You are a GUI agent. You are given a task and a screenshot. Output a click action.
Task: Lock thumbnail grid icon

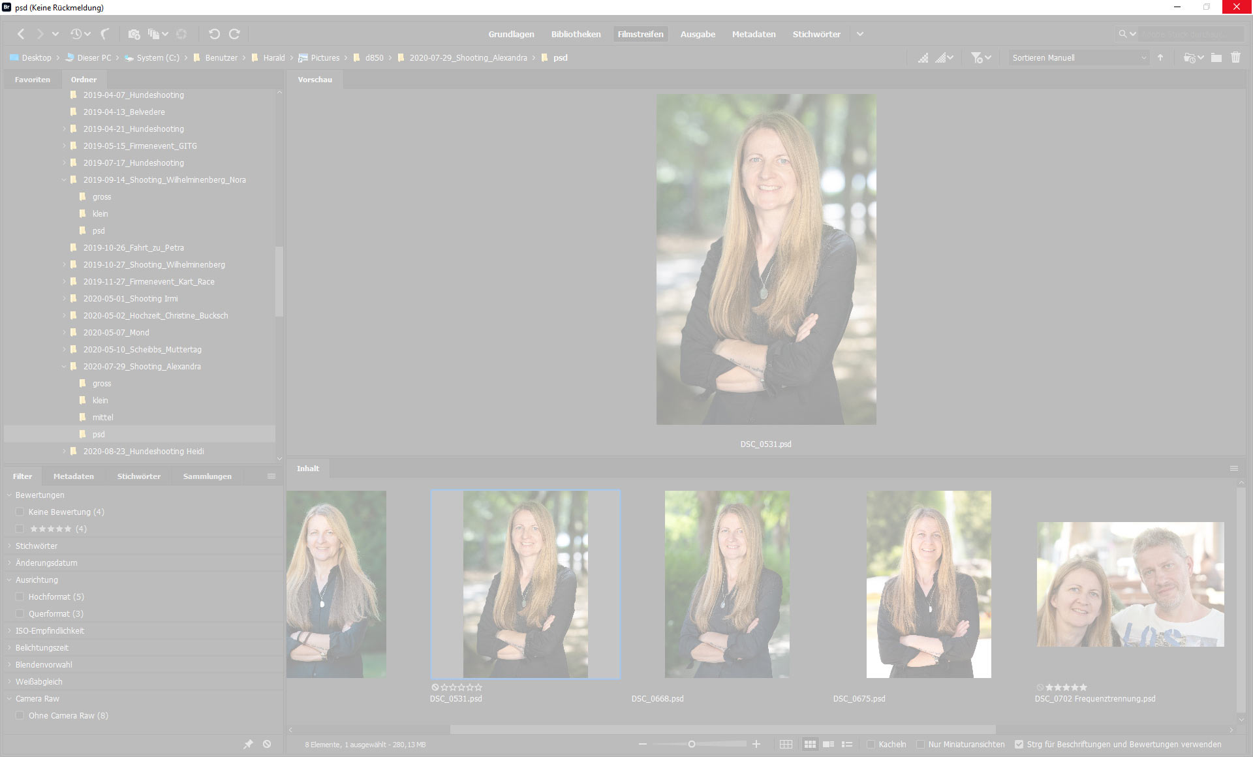click(x=786, y=744)
